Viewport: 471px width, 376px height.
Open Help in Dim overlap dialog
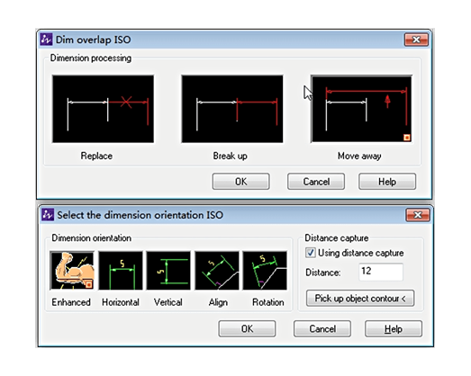click(x=387, y=181)
